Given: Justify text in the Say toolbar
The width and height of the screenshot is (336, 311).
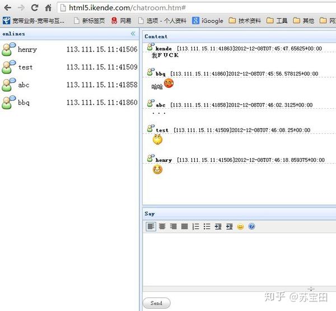Looking at the screenshot, I should 184,226.
